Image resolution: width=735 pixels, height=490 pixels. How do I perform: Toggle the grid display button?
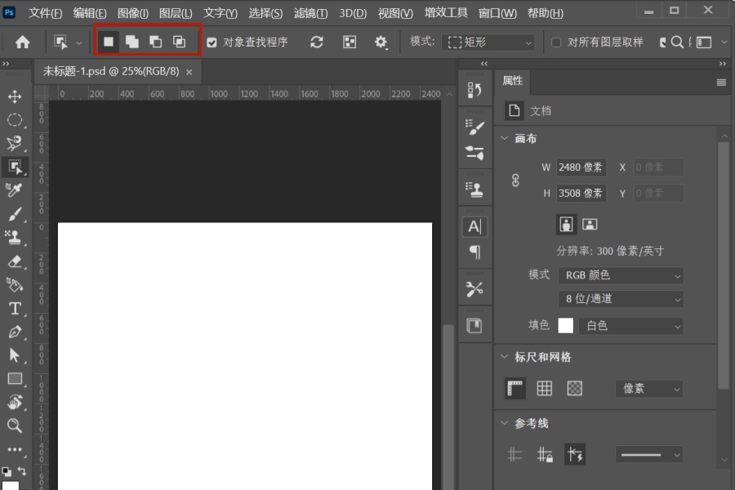[x=544, y=388]
